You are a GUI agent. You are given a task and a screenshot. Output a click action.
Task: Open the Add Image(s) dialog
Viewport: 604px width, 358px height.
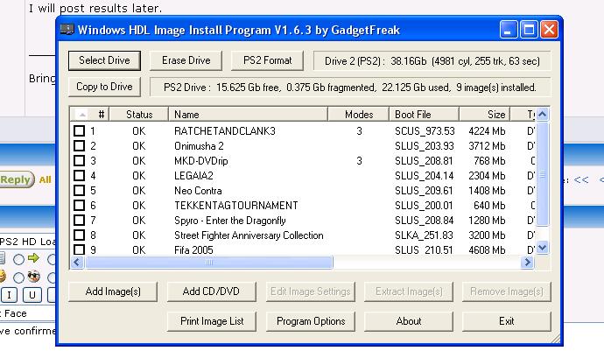click(113, 291)
